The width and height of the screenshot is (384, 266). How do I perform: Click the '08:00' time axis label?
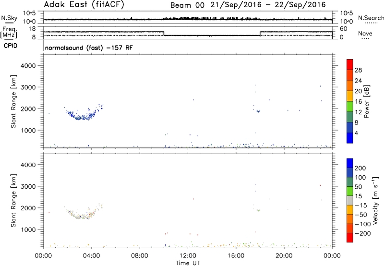pos(140,256)
